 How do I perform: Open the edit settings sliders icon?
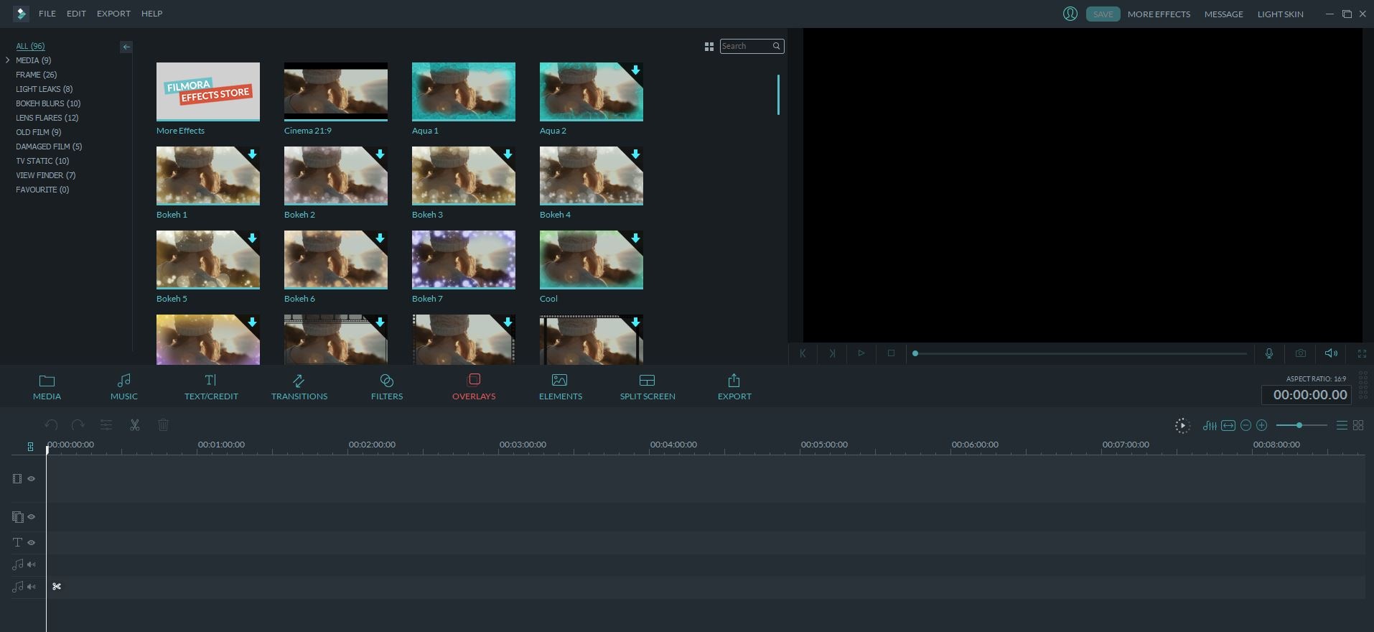(106, 425)
